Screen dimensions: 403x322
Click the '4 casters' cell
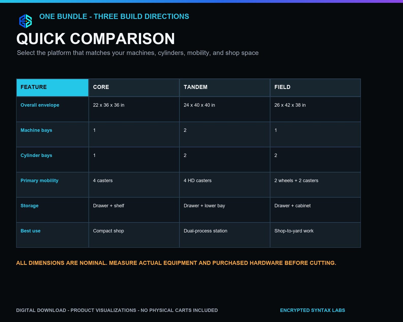pos(134,185)
